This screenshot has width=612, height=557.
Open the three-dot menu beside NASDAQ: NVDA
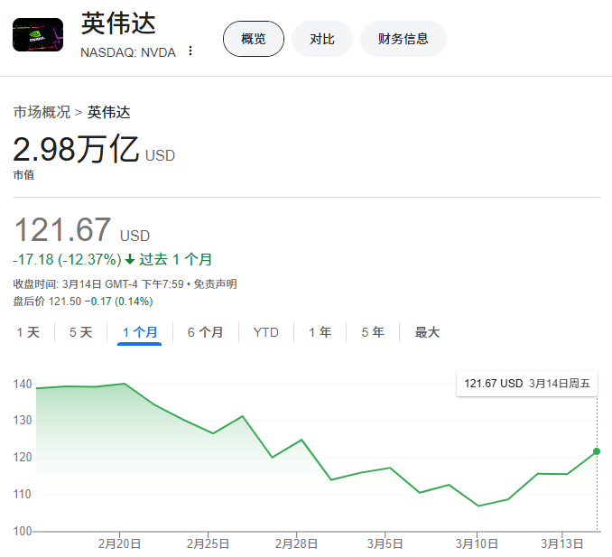(x=190, y=51)
